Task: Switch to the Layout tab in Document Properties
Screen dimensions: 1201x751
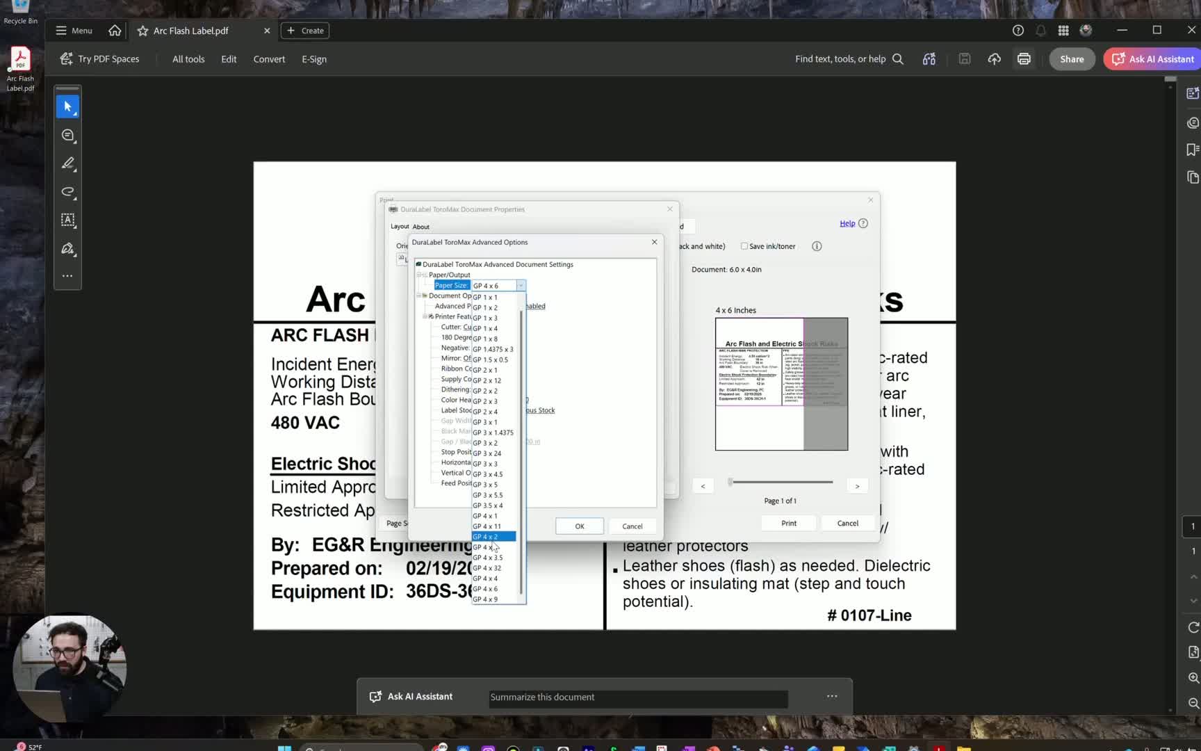Action: click(x=400, y=226)
